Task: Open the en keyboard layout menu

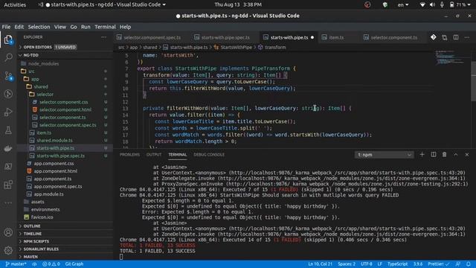Action: pos(403,4)
